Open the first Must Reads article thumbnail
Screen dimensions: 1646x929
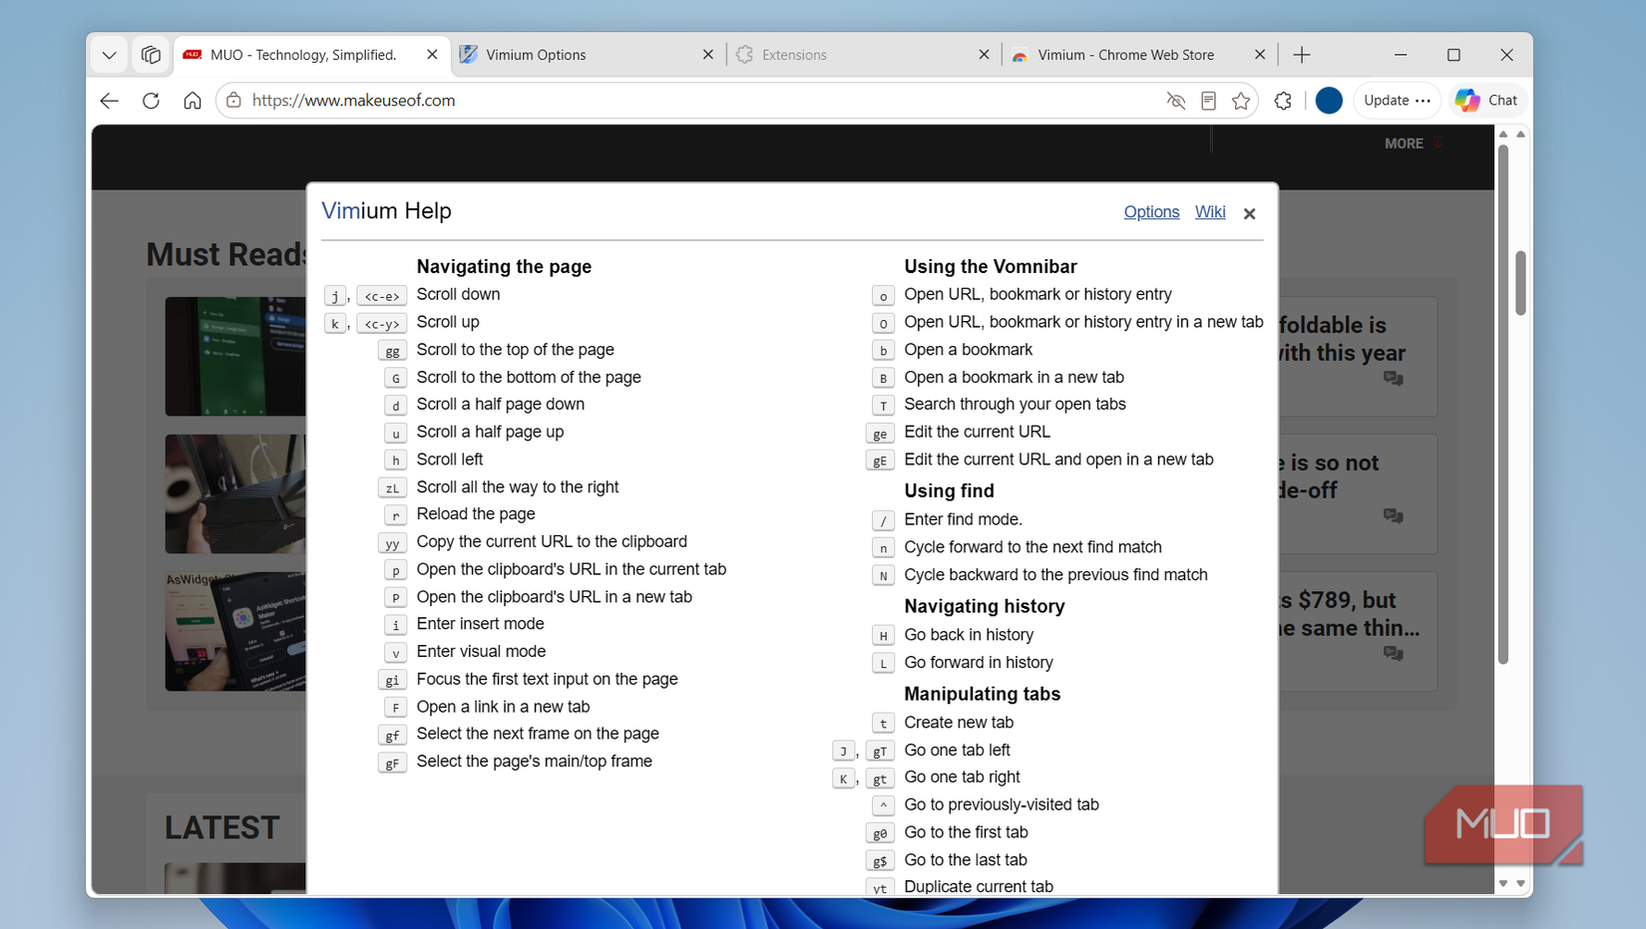[235, 356]
